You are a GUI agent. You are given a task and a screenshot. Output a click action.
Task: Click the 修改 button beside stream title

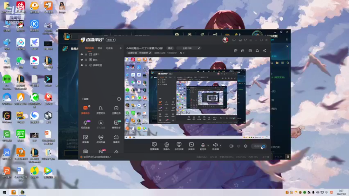[170, 48]
